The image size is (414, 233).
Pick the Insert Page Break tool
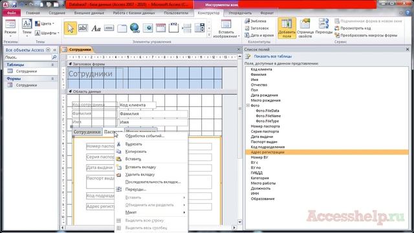click(186, 28)
